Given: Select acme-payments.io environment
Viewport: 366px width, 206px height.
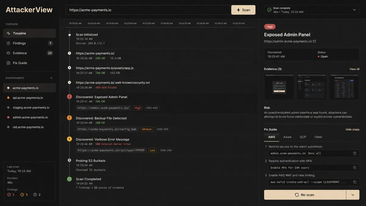Looking at the screenshot, I should 29,88.
